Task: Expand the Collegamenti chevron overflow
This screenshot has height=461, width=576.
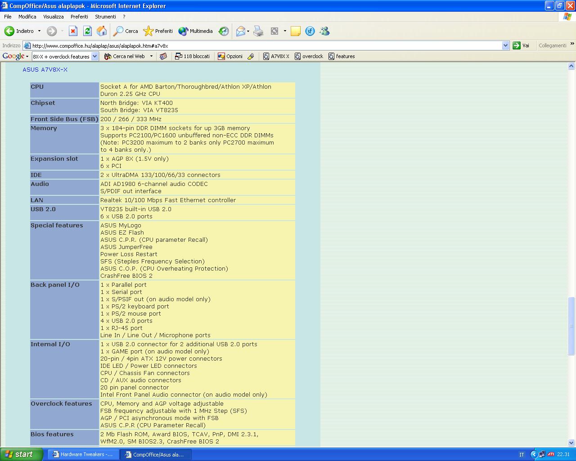Action: tap(572, 44)
